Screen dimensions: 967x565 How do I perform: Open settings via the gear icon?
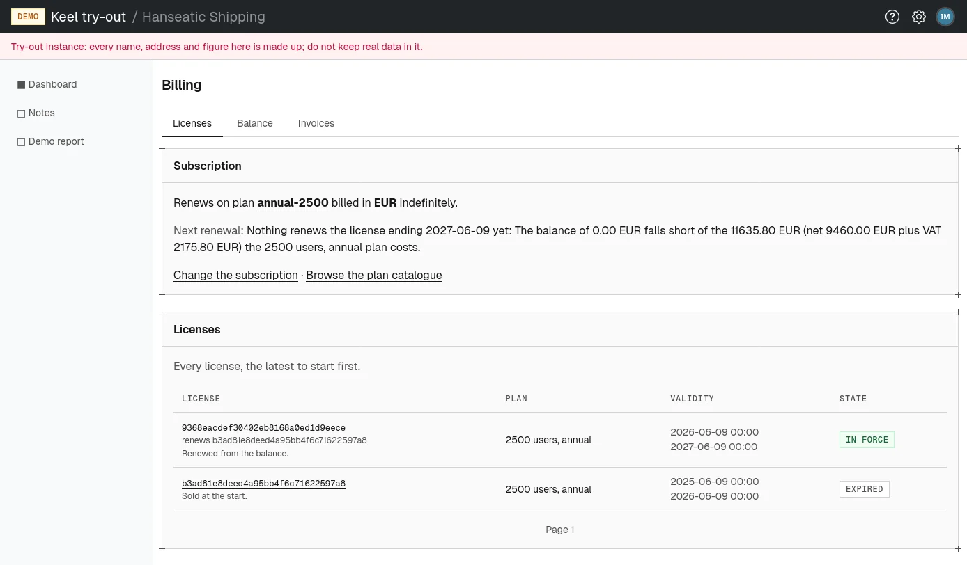tap(919, 17)
